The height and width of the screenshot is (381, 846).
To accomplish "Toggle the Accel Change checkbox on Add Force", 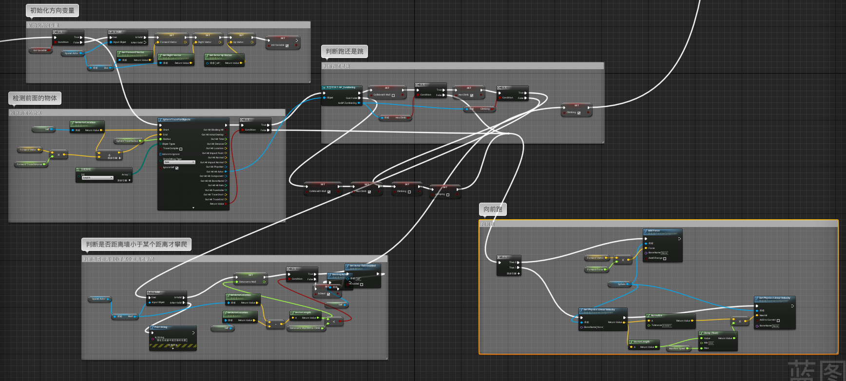I will (665, 258).
